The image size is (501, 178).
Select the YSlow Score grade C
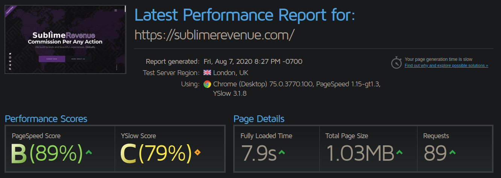tap(128, 154)
